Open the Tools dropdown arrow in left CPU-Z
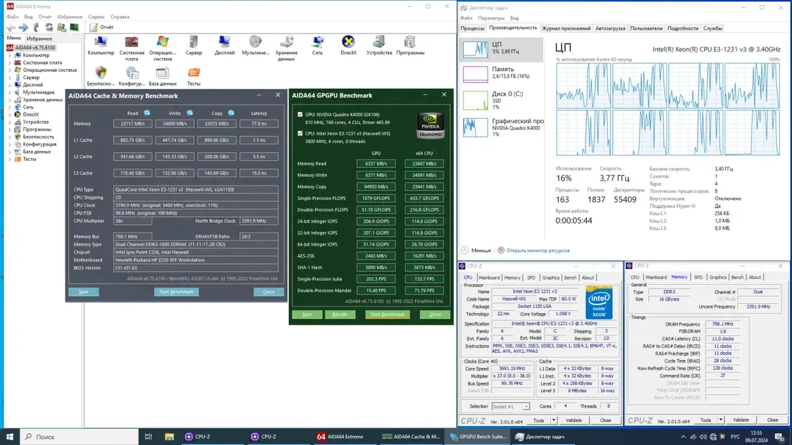The height and width of the screenshot is (445, 792). pyautogui.click(x=552, y=420)
